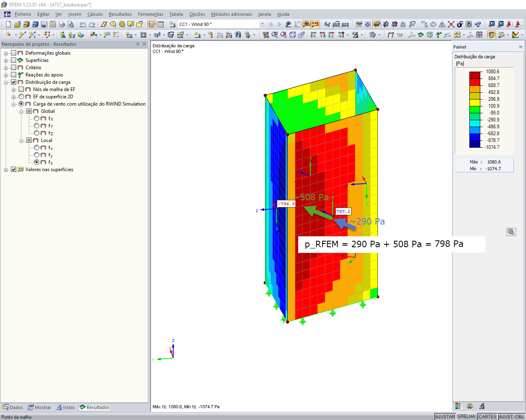This screenshot has height=420, width=526.
Task: Open print preview with magnifier page icon
Action: click(x=70, y=24)
